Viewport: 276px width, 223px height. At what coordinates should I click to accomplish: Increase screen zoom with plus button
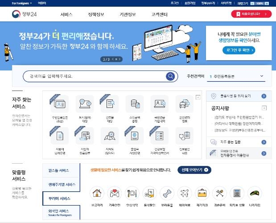click(267, 3)
